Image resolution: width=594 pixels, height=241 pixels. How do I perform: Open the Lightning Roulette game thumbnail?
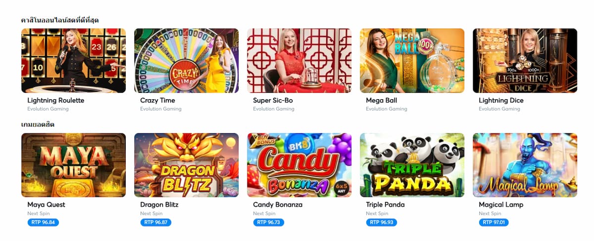(73, 60)
